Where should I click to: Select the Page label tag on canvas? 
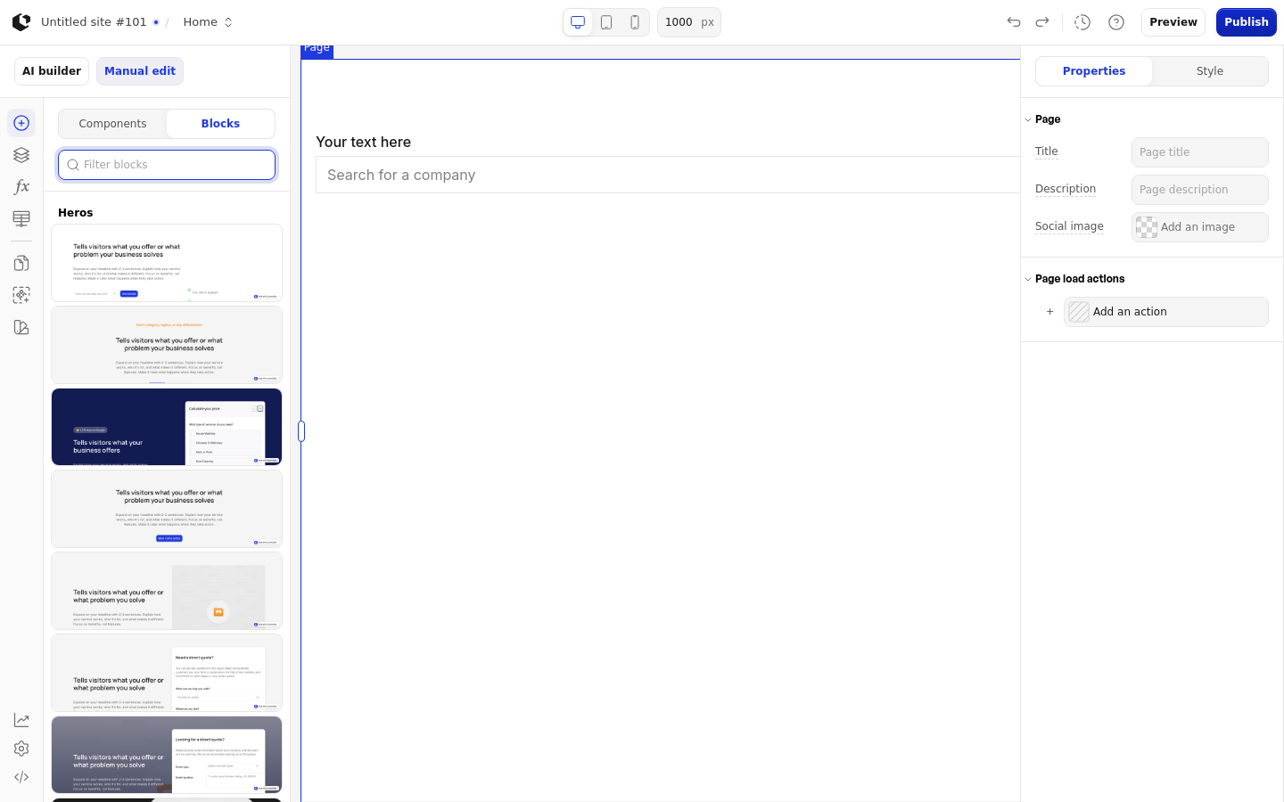click(x=317, y=50)
